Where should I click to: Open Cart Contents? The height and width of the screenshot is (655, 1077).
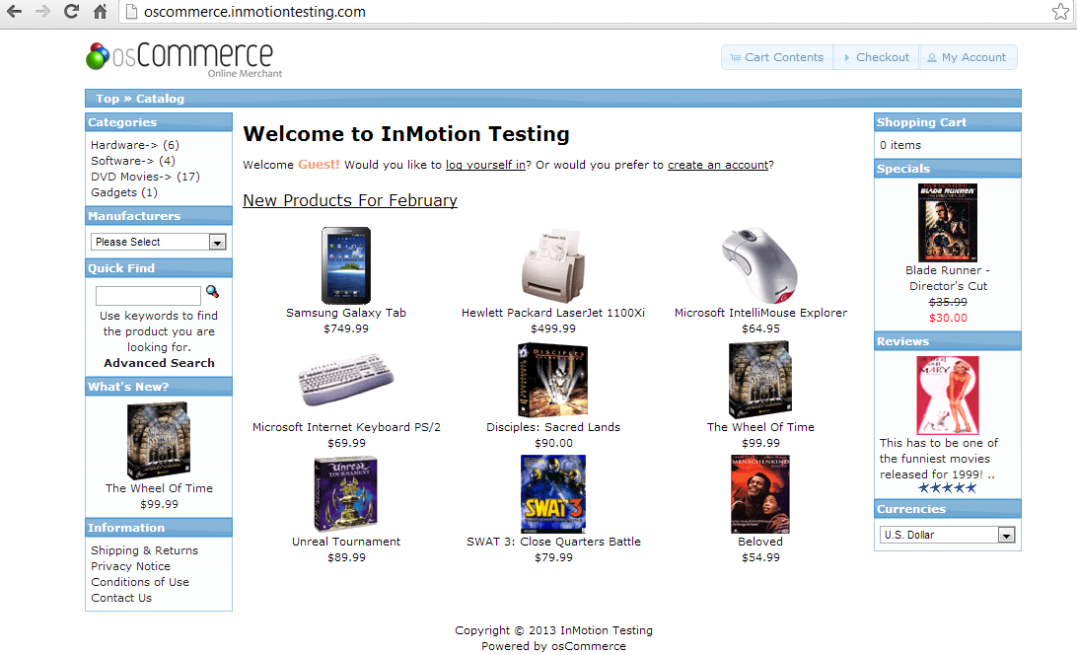pyautogui.click(x=777, y=58)
